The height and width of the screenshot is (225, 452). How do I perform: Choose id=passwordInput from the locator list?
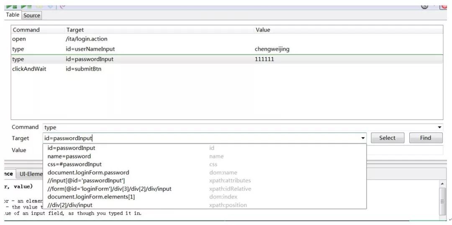[x=205, y=148]
